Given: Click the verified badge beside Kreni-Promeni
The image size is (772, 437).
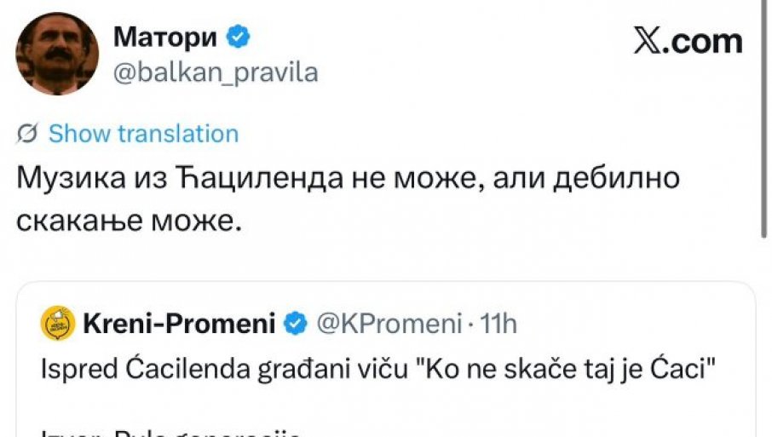Looking at the screenshot, I should pyautogui.click(x=295, y=324).
